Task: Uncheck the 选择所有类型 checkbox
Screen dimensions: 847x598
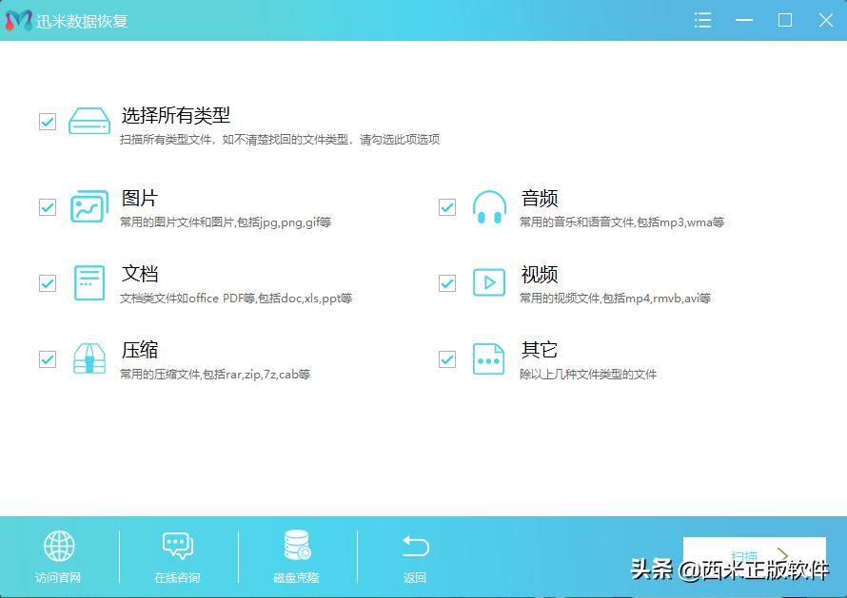Action: (47, 121)
